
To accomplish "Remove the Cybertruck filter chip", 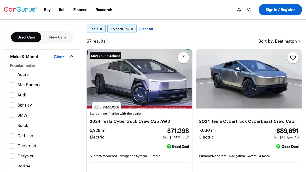I will point(132,29).
